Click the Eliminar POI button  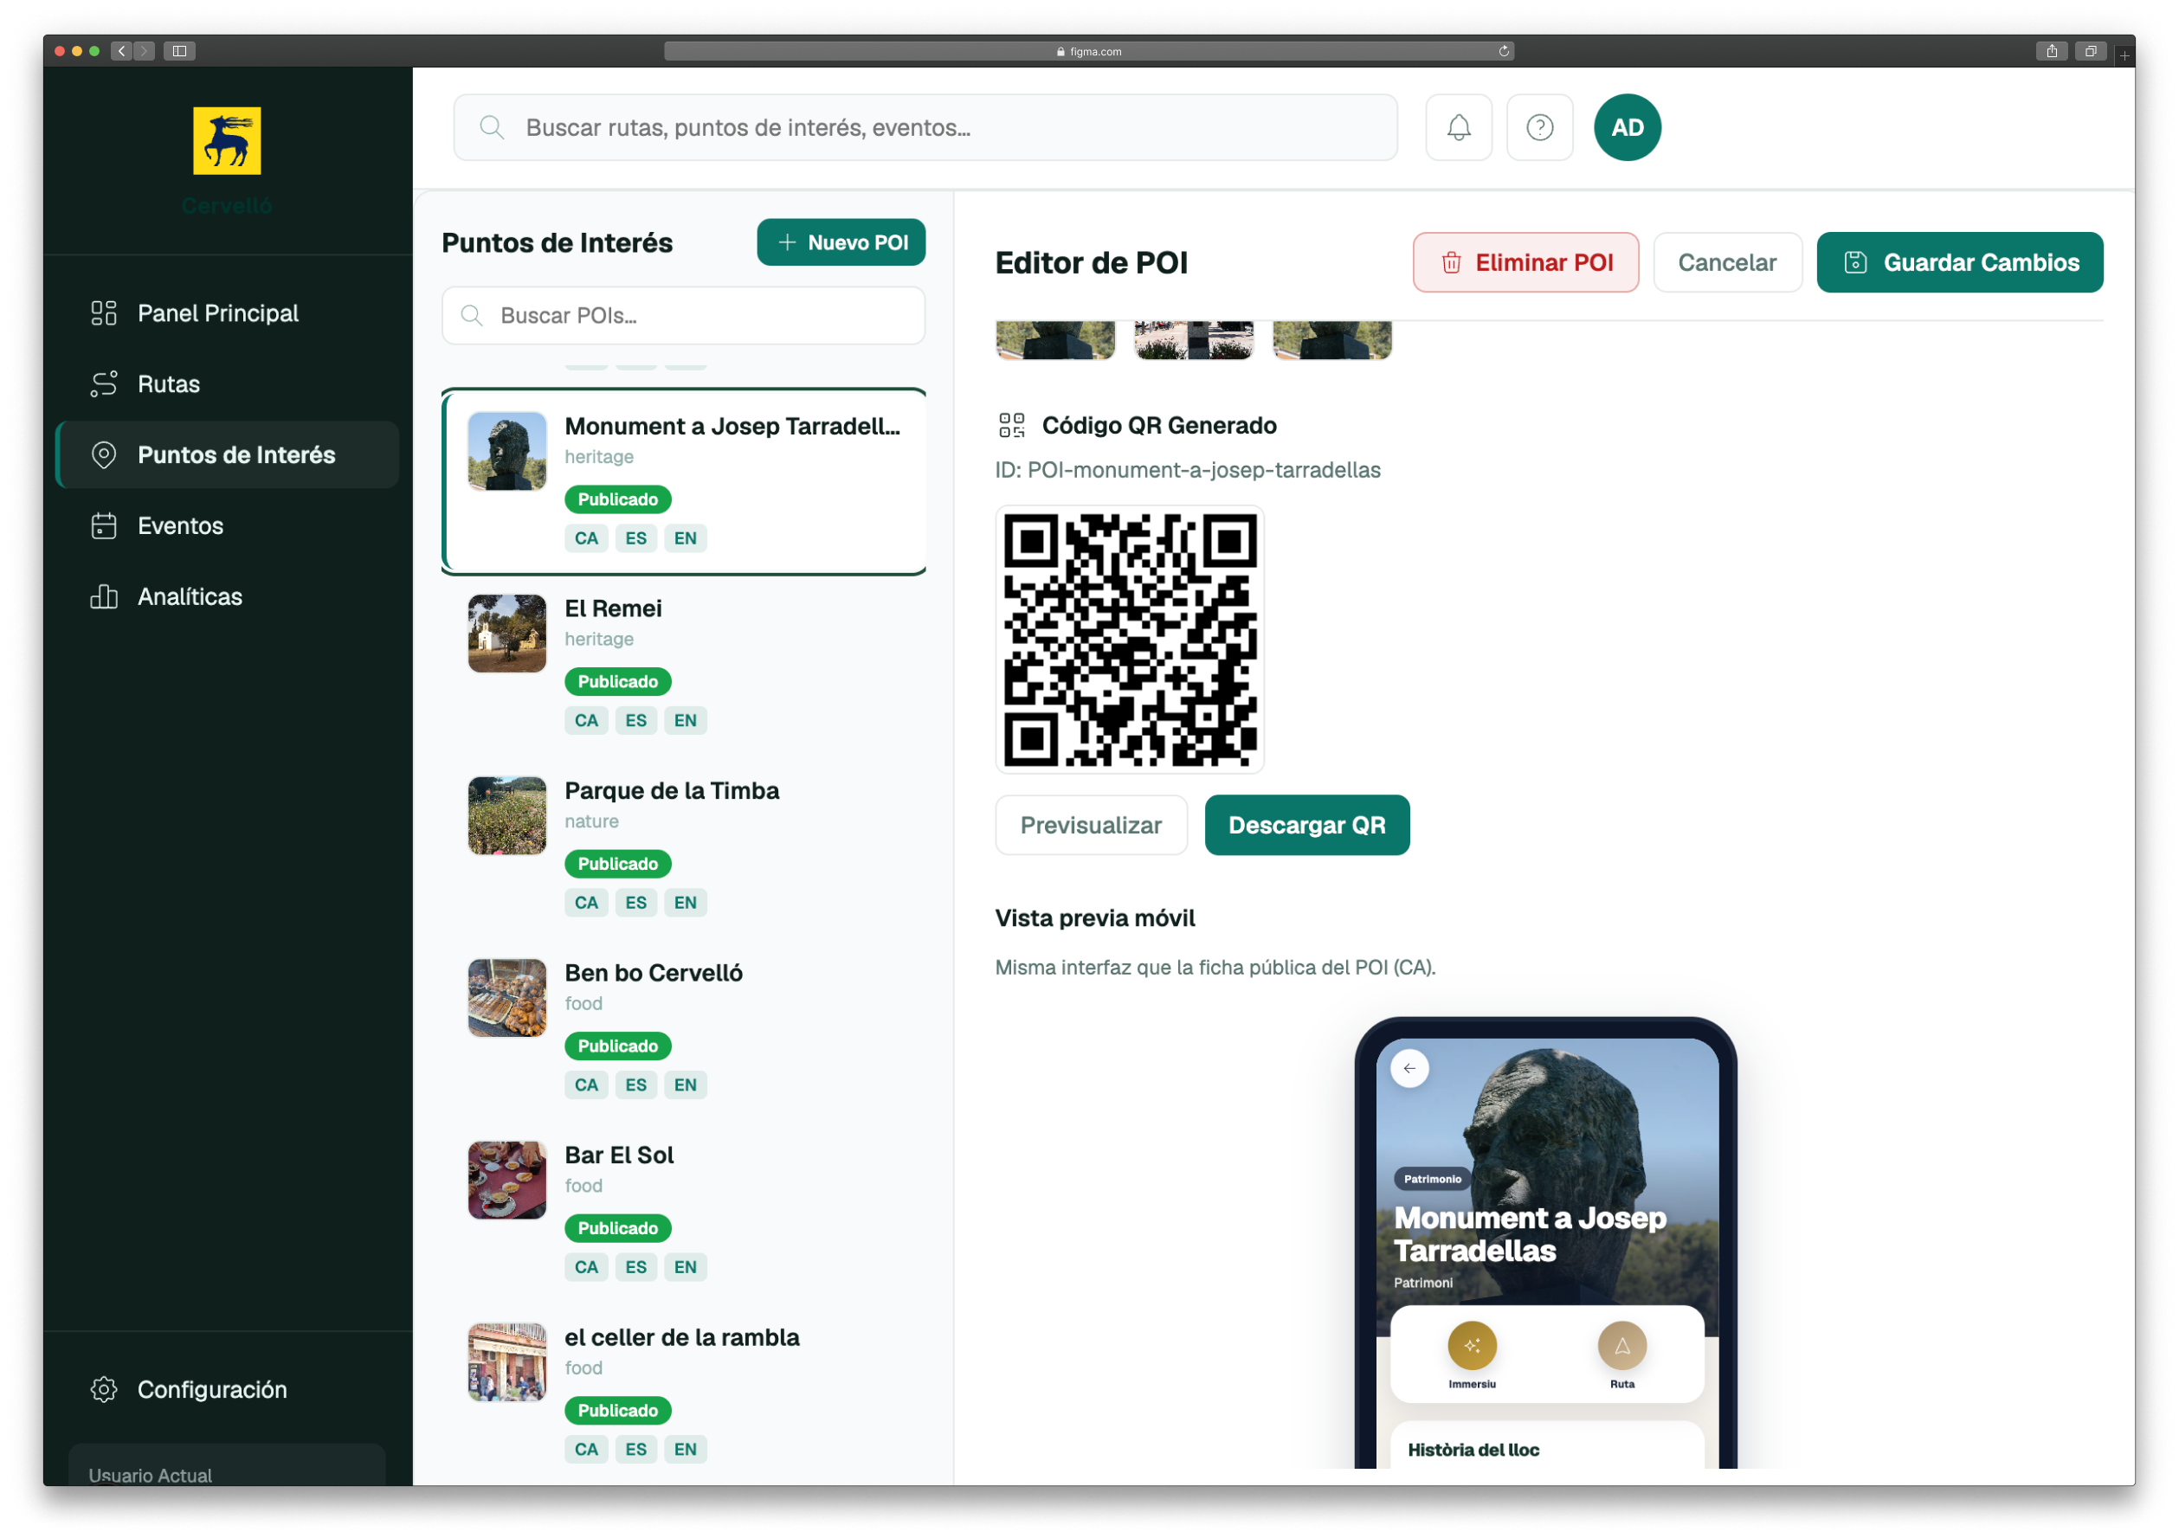(x=1525, y=263)
